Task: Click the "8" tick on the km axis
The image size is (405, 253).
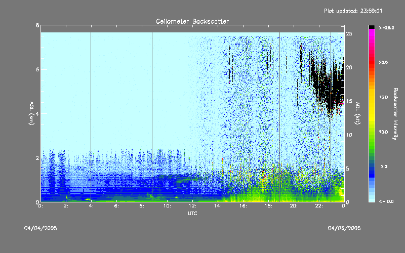Action: pyautogui.click(x=37, y=25)
